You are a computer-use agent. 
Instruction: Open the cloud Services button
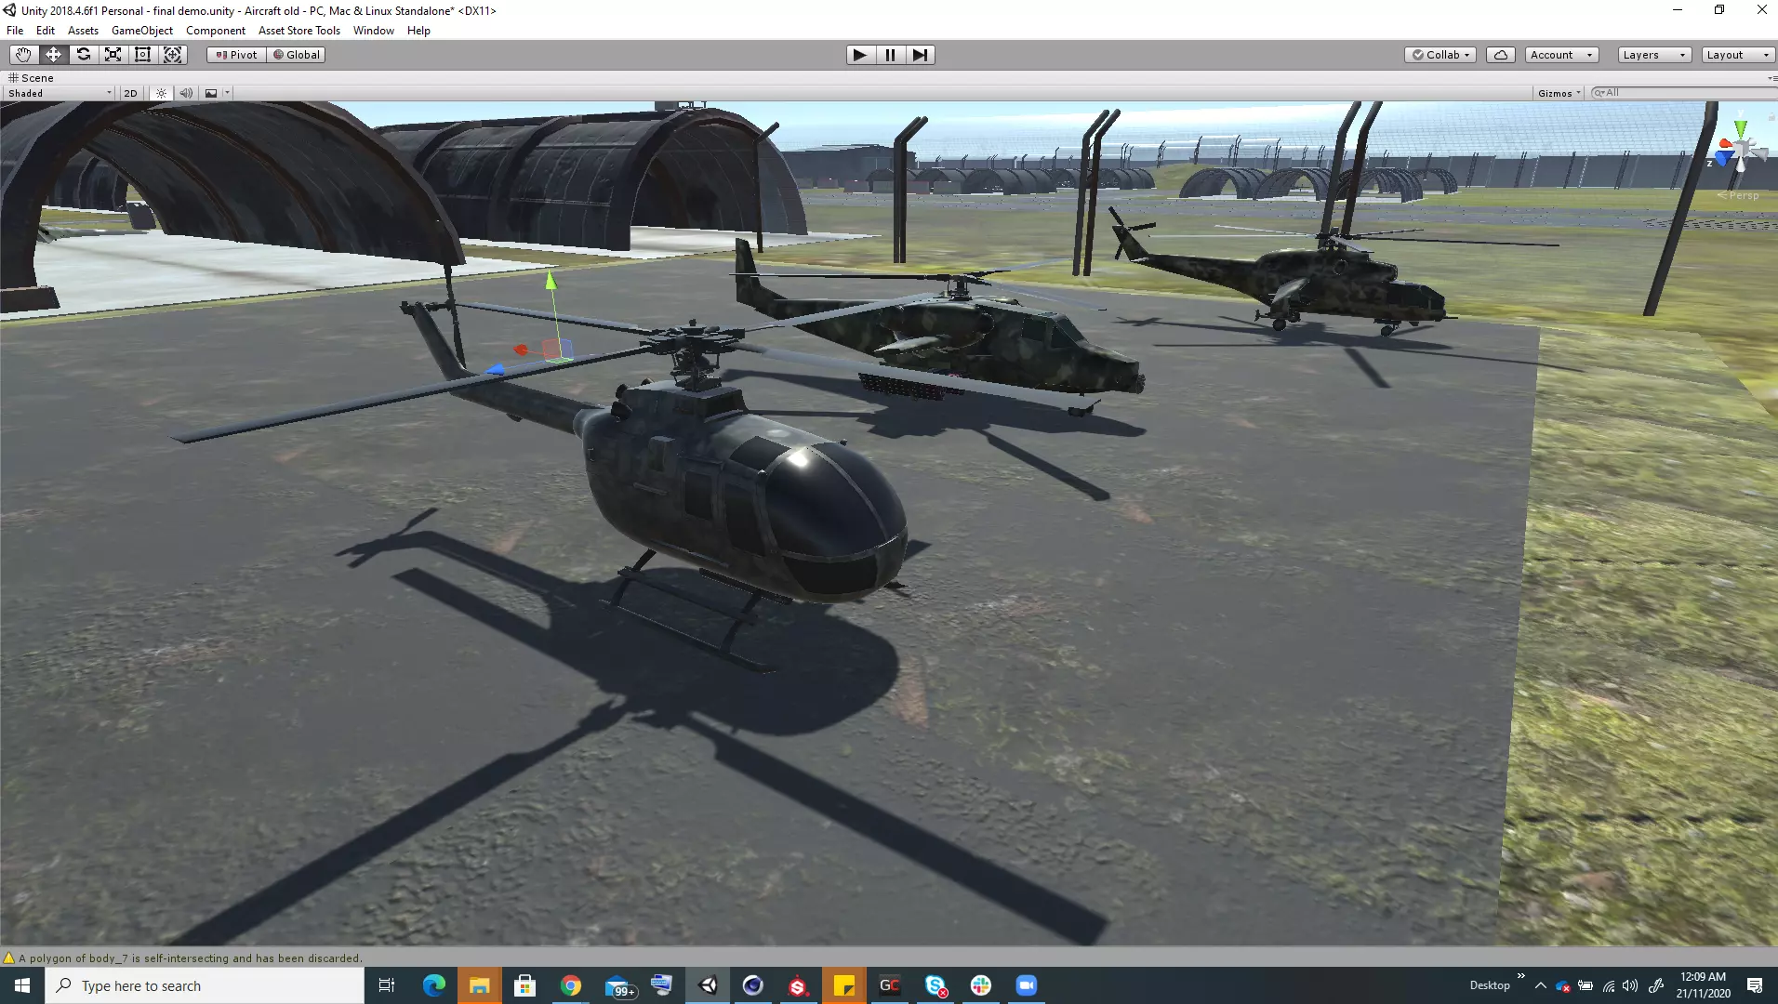(1500, 55)
